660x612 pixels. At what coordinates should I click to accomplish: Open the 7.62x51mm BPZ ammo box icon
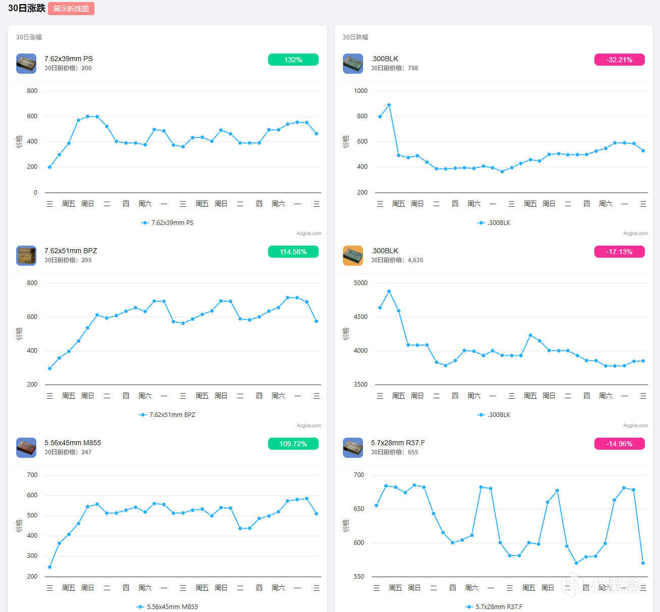pos(26,256)
